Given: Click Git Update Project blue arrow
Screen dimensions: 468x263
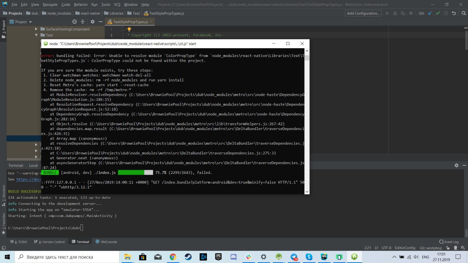Looking at the screenshot, I should tap(430, 13).
